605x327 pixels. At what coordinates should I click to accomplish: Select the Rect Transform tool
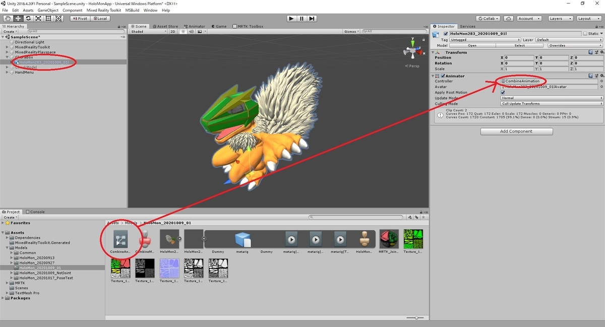pyautogui.click(x=48, y=18)
